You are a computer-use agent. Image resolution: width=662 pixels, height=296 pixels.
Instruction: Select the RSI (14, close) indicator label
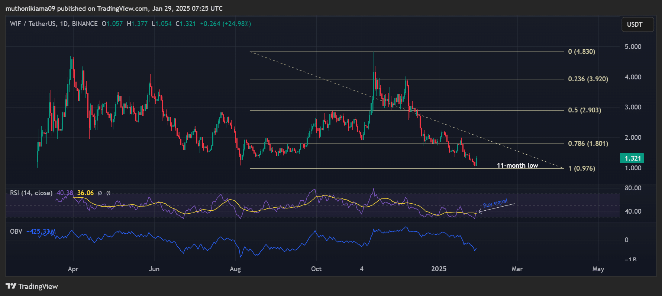31,193
